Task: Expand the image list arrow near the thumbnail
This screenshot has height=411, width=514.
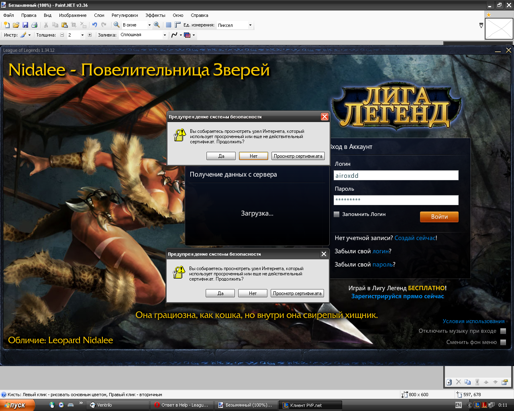Action: click(x=481, y=25)
